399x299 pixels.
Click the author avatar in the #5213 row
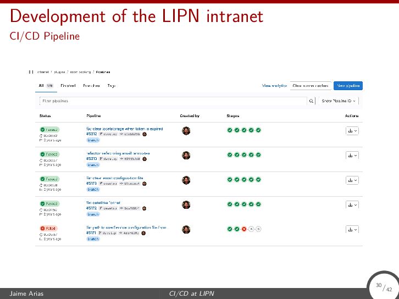pyautogui.click(x=186, y=155)
